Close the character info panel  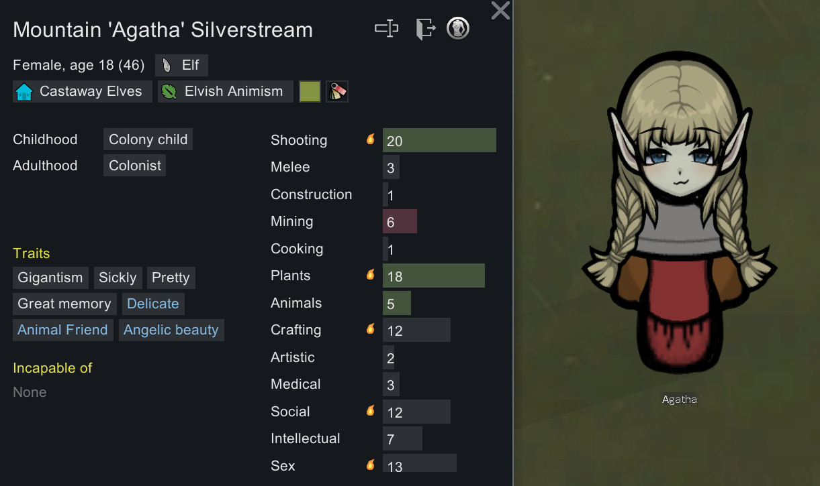click(x=500, y=10)
